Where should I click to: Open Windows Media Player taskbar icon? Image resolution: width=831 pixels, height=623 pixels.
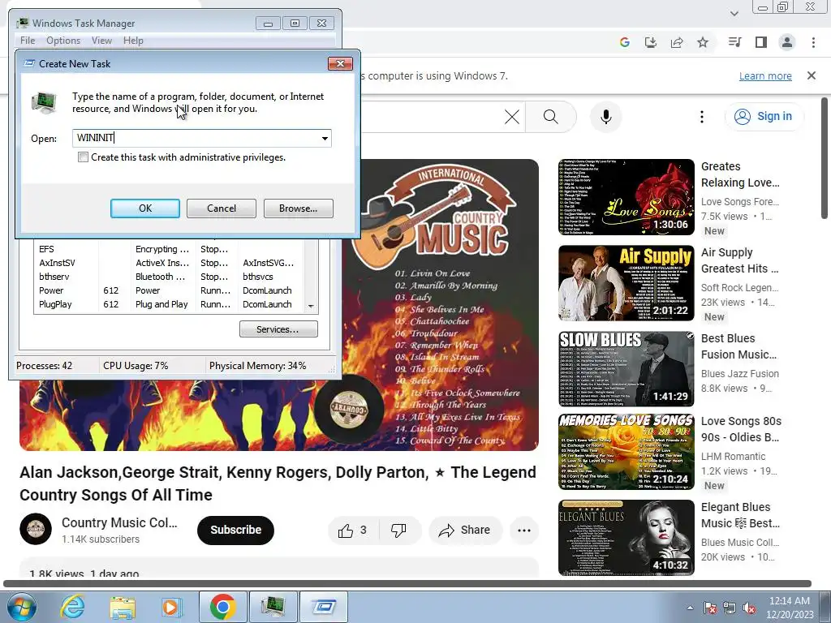(x=172, y=607)
